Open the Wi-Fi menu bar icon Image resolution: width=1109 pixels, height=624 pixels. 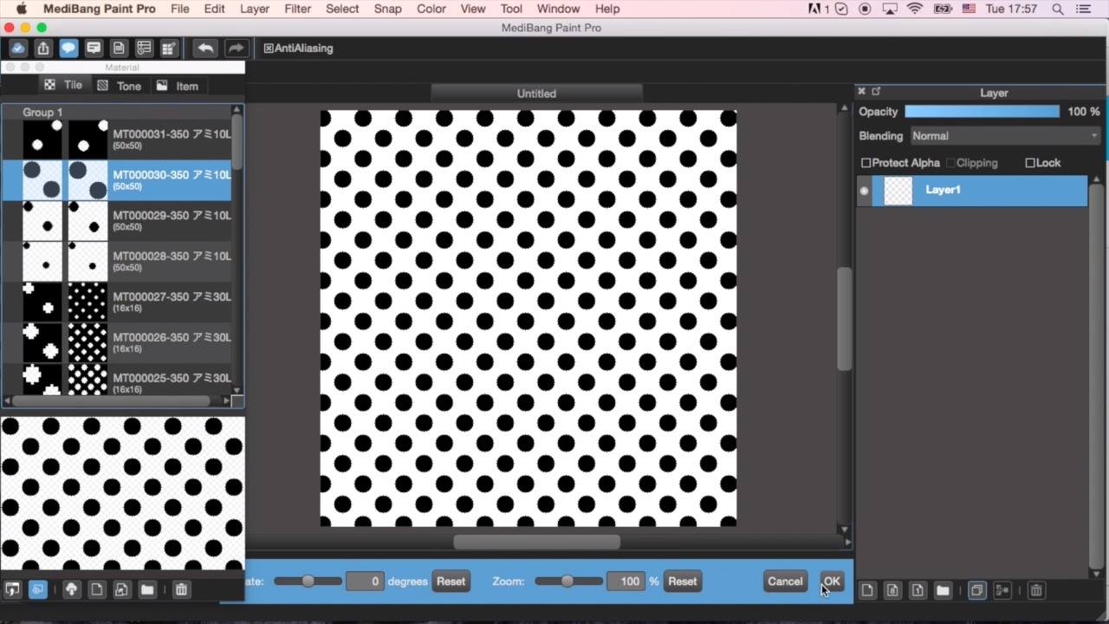click(915, 9)
